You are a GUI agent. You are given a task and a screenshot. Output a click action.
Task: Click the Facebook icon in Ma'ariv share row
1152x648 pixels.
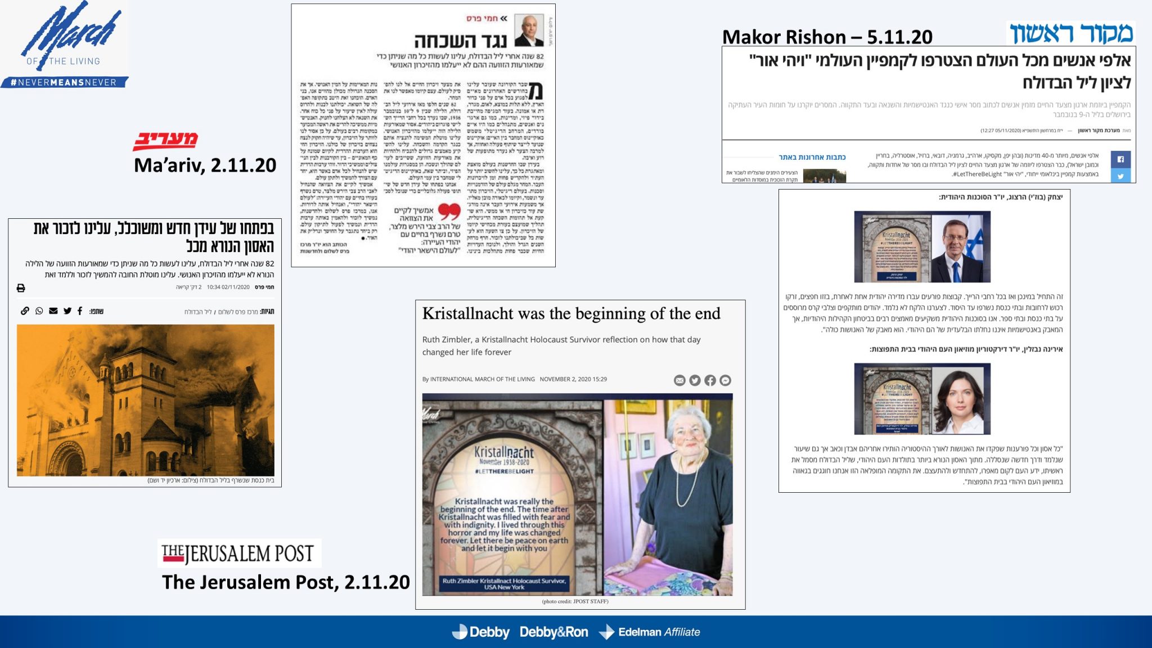pyautogui.click(x=80, y=310)
